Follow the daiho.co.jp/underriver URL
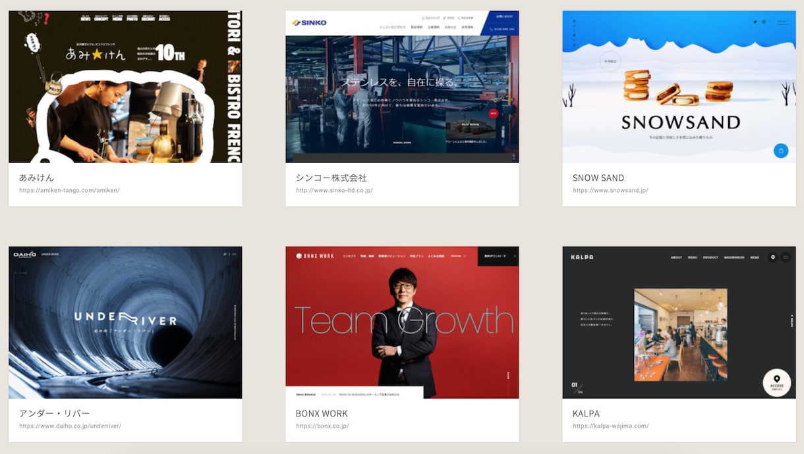Image resolution: width=804 pixels, height=454 pixels. tap(71, 426)
